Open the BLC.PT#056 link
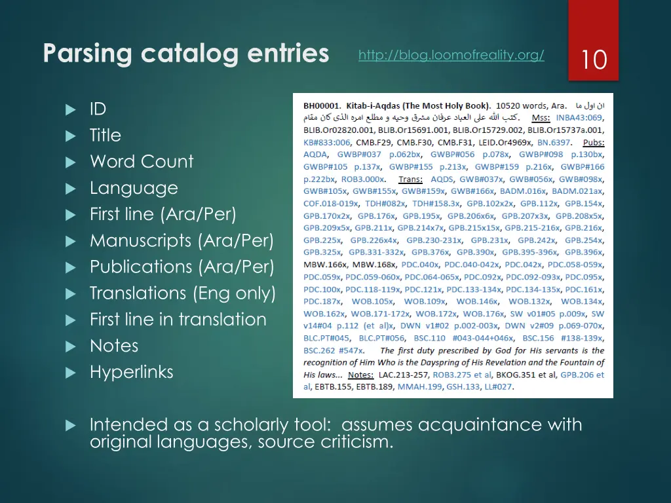Viewport: 671px width, 503px height. pyautogui.click(x=382, y=339)
